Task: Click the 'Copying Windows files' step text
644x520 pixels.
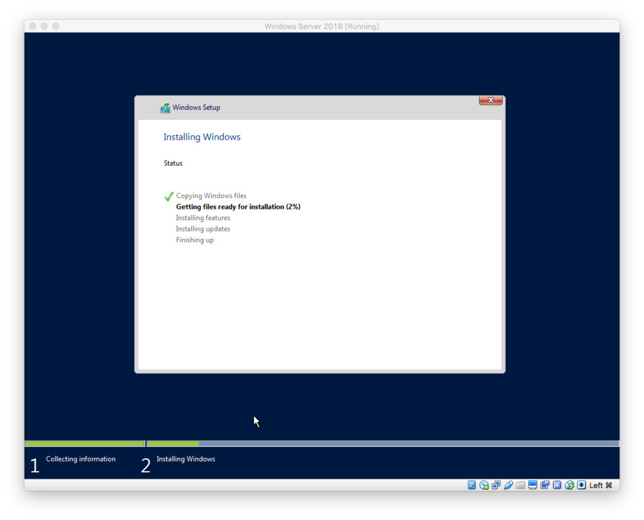Action: coord(211,196)
